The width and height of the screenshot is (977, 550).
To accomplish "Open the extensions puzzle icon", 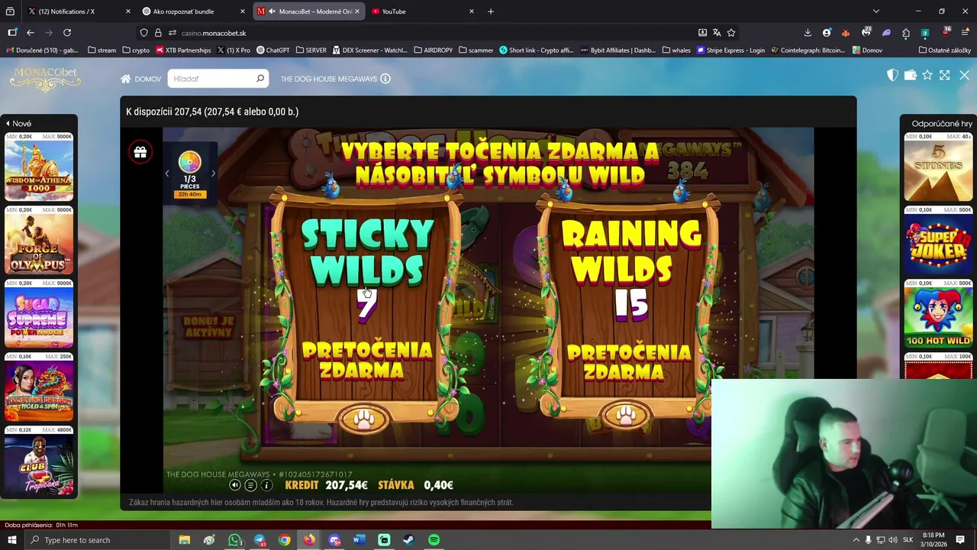I will pyautogui.click(x=906, y=33).
